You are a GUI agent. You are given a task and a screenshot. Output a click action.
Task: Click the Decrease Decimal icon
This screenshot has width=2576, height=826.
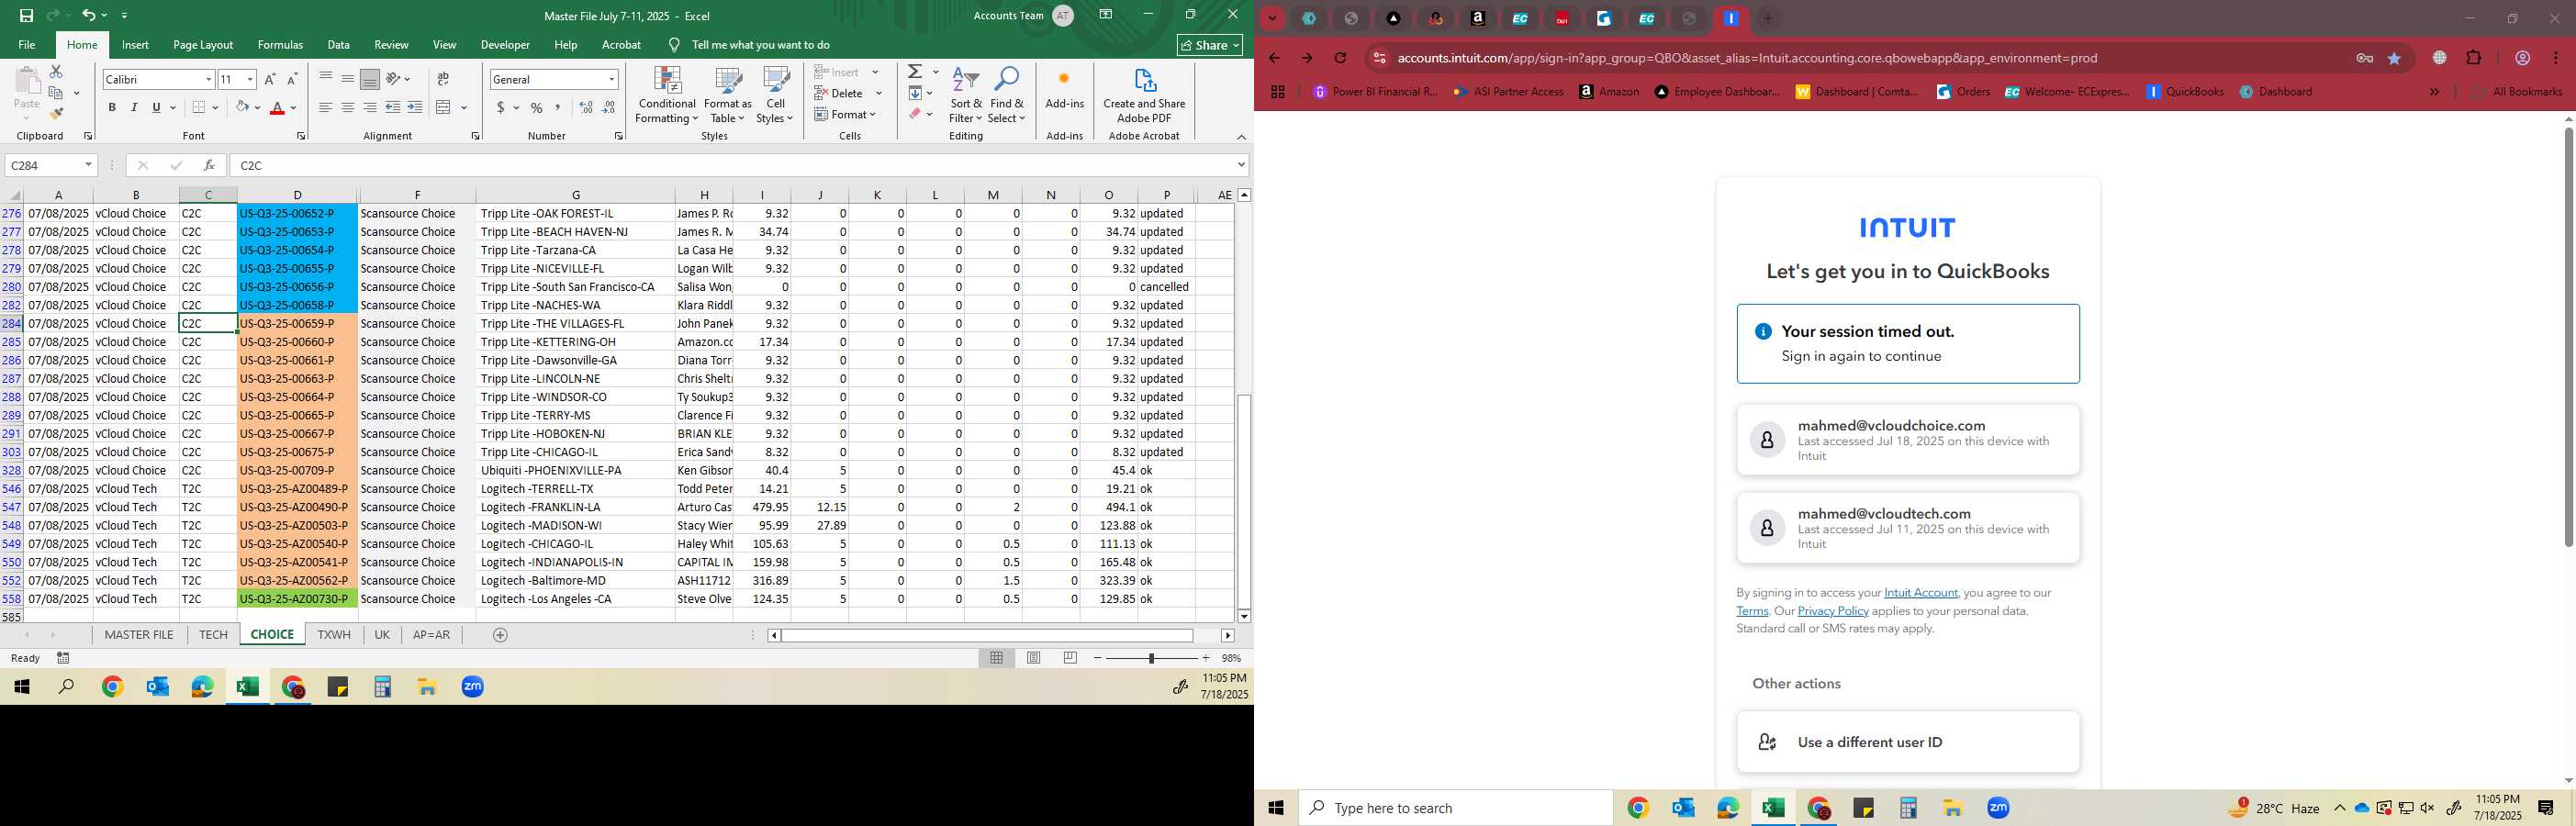click(609, 107)
